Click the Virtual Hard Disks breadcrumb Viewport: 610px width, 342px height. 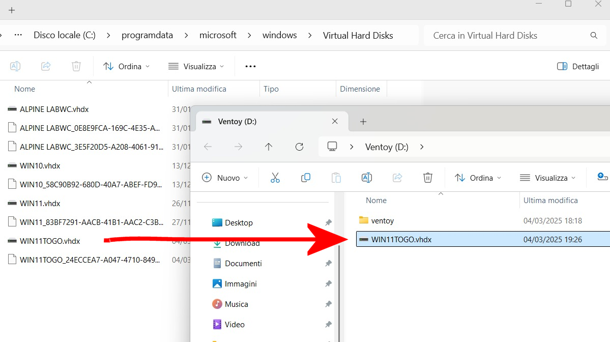(358, 36)
